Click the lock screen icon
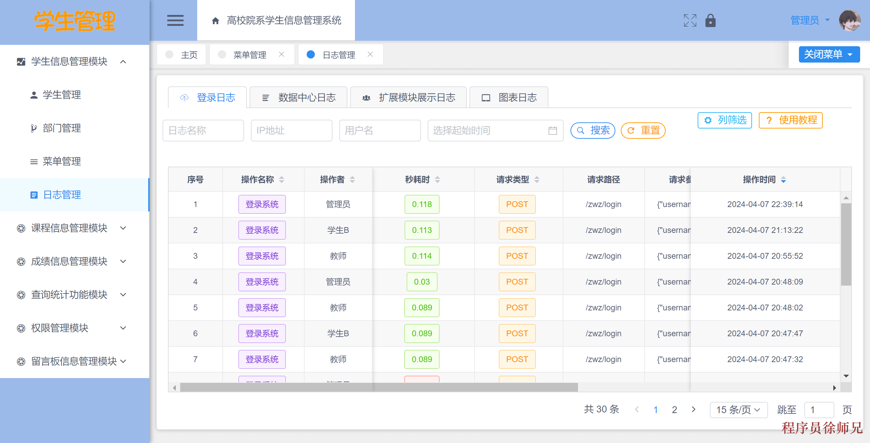The image size is (870, 443). [x=711, y=20]
